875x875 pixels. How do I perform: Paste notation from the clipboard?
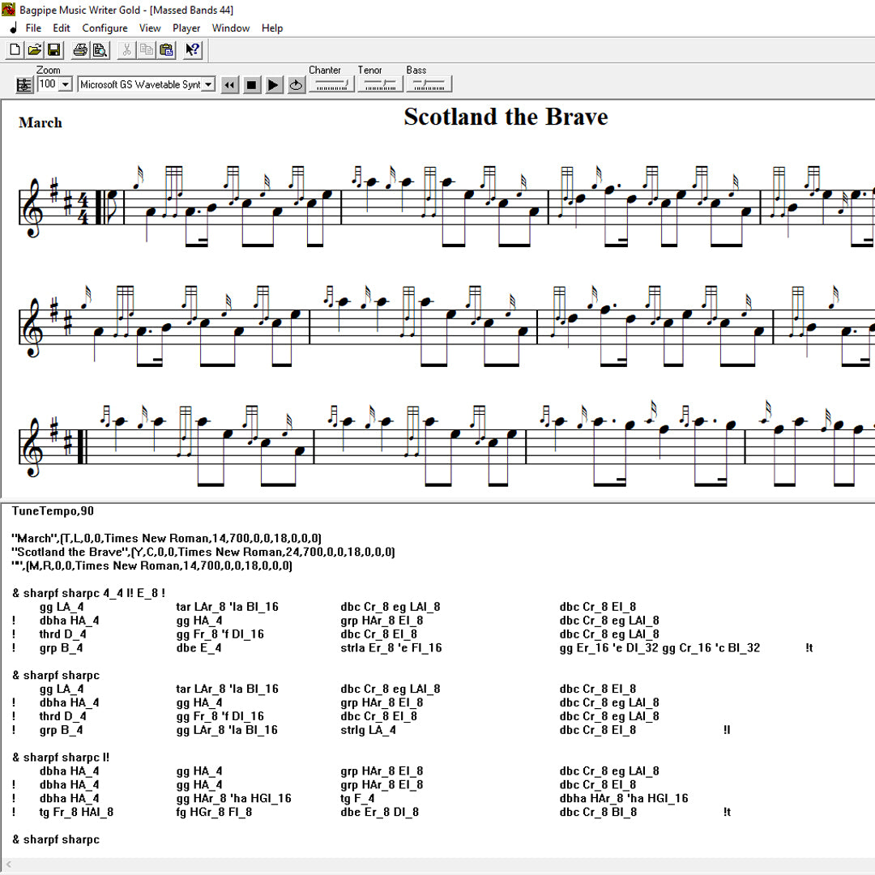click(166, 49)
